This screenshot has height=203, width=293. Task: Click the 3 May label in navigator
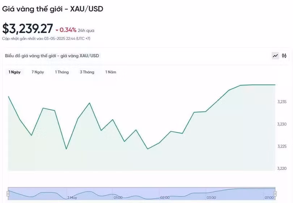72,198
